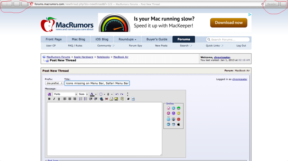Click the Insert Image icon

(x=116, y=99)
